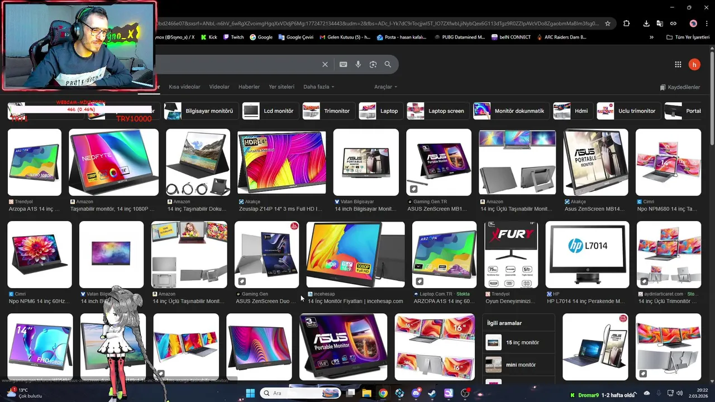Open Google Lens image search
Viewport: 715px width, 402px height.
(373, 64)
